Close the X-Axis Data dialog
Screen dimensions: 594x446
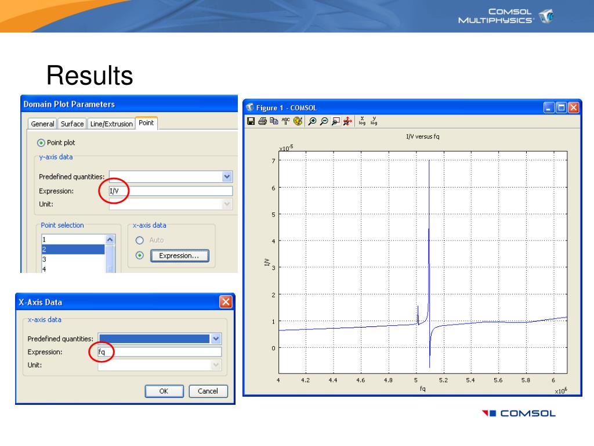click(x=226, y=302)
